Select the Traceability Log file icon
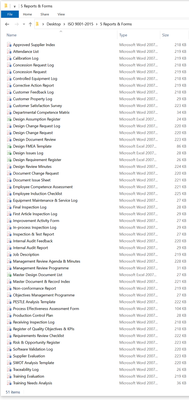The image size is (189, 400). coord(9,369)
